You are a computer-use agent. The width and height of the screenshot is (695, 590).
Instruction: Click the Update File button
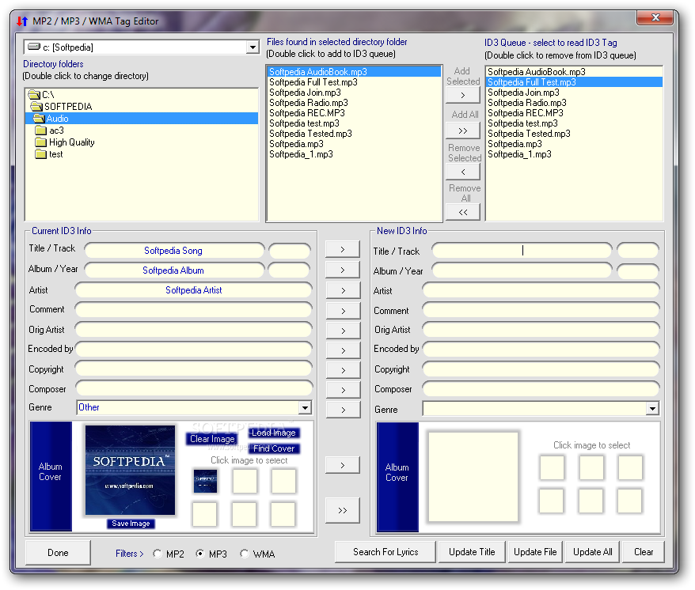pos(535,552)
